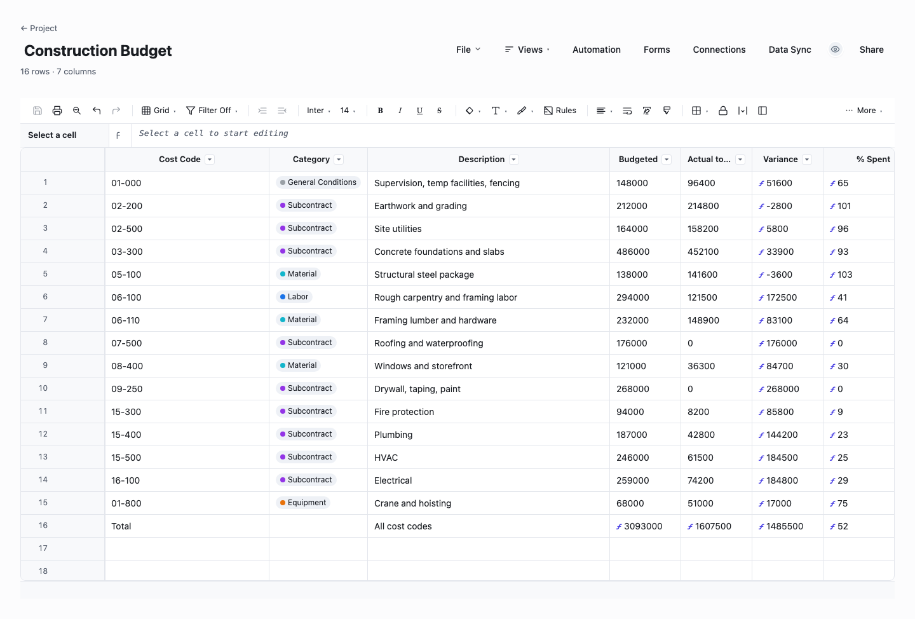This screenshot has height=619, width=915.
Task: Open the Category column filter arrow
Action: [x=339, y=160]
